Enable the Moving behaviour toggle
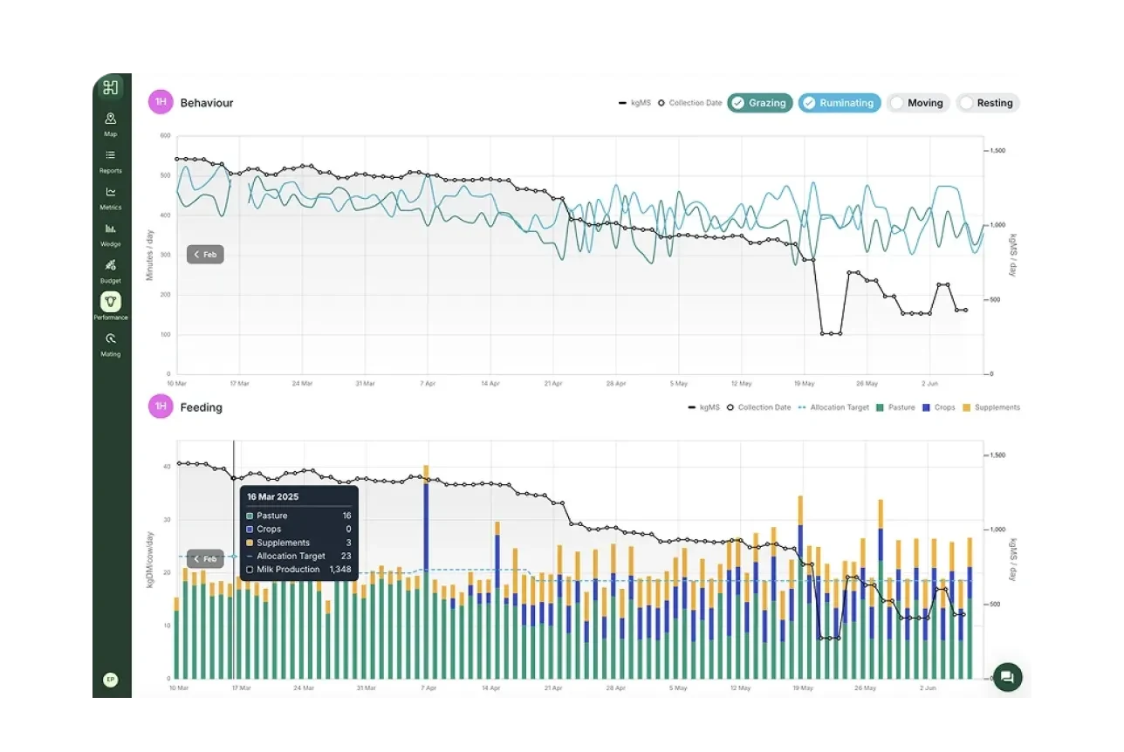The image size is (1124, 752). coord(918,102)
